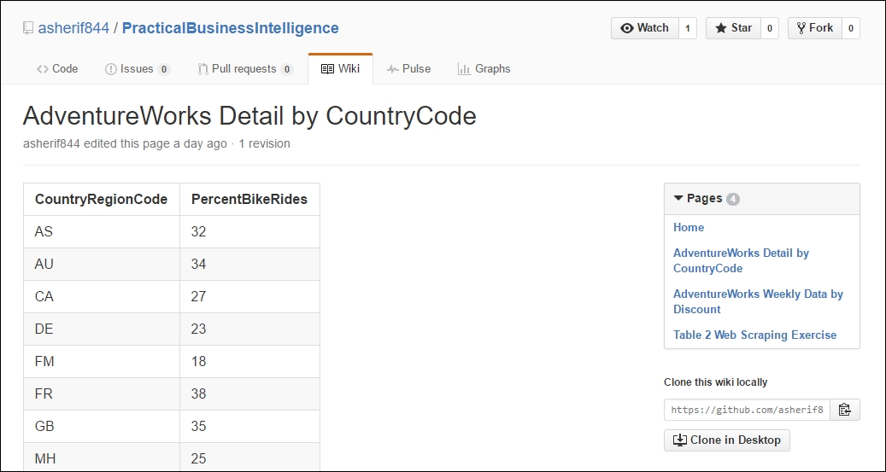Click the copy-to-clipboard icon next to clone URL

pyautogui.click(x=845, y=410)
